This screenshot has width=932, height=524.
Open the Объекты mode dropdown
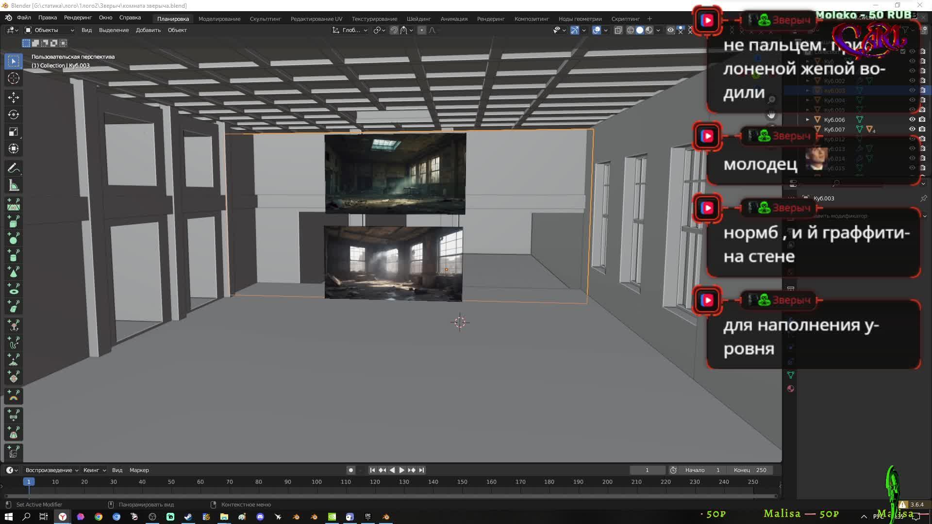[x=50, y=30]
